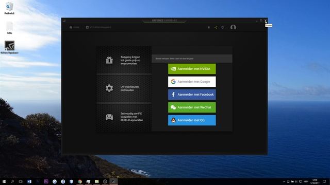Click the GeForce Experience taskbar icon

(x=113, y=181)
